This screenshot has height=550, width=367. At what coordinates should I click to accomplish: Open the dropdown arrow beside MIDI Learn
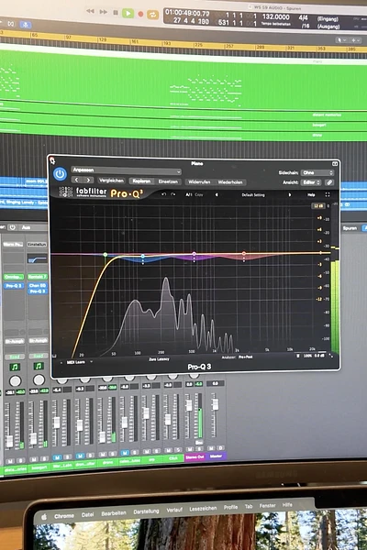pyautogui.click(x=92, y=362)
